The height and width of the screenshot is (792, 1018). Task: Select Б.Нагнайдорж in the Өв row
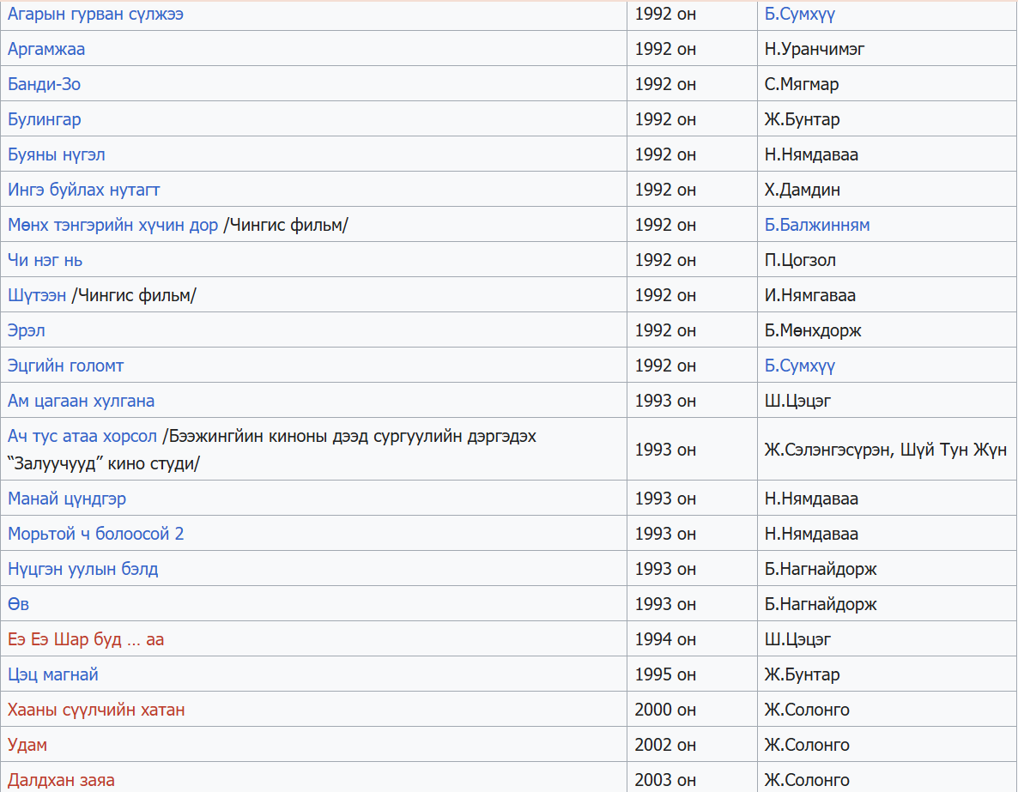pos(821,604)
